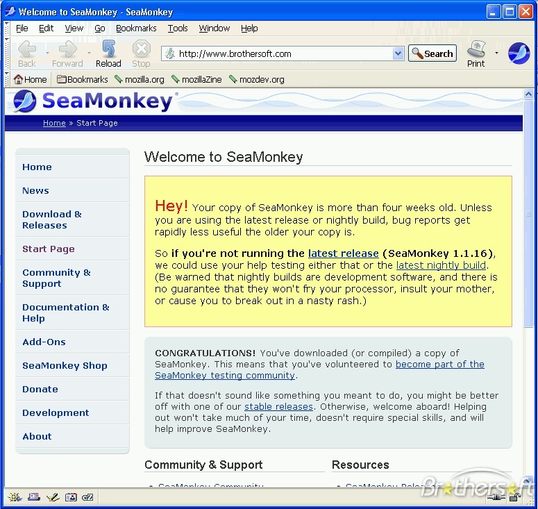Click the page icon in the URL bar

[x=170, y=53]
